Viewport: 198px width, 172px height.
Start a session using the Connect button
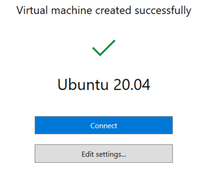[x=104, y=125]
